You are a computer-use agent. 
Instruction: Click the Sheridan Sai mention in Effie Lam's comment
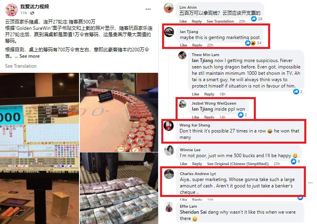pyautogui.click(x=193, y=212)
